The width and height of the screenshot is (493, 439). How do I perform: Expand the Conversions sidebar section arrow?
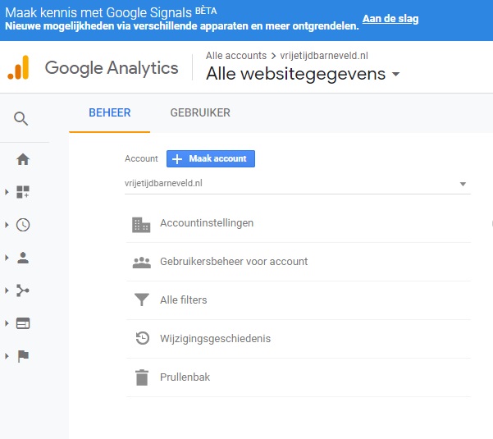[x=7, y=356]
